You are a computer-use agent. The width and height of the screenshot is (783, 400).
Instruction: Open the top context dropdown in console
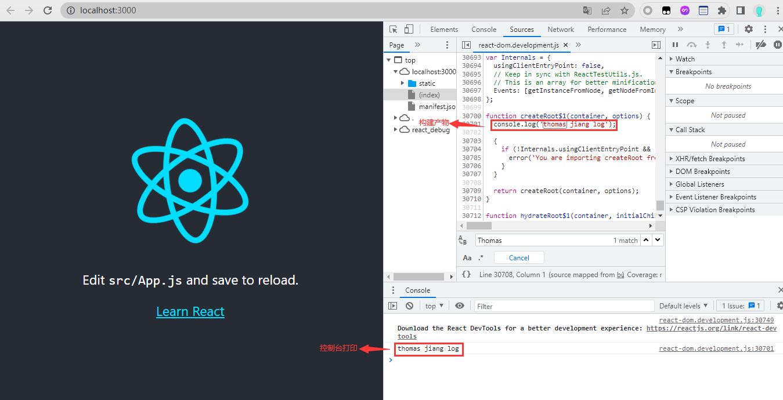pyautogui.click(x=434, y=306)
